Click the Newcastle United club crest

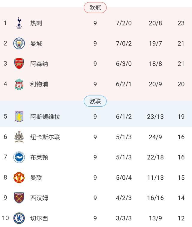tap(19, 137)
